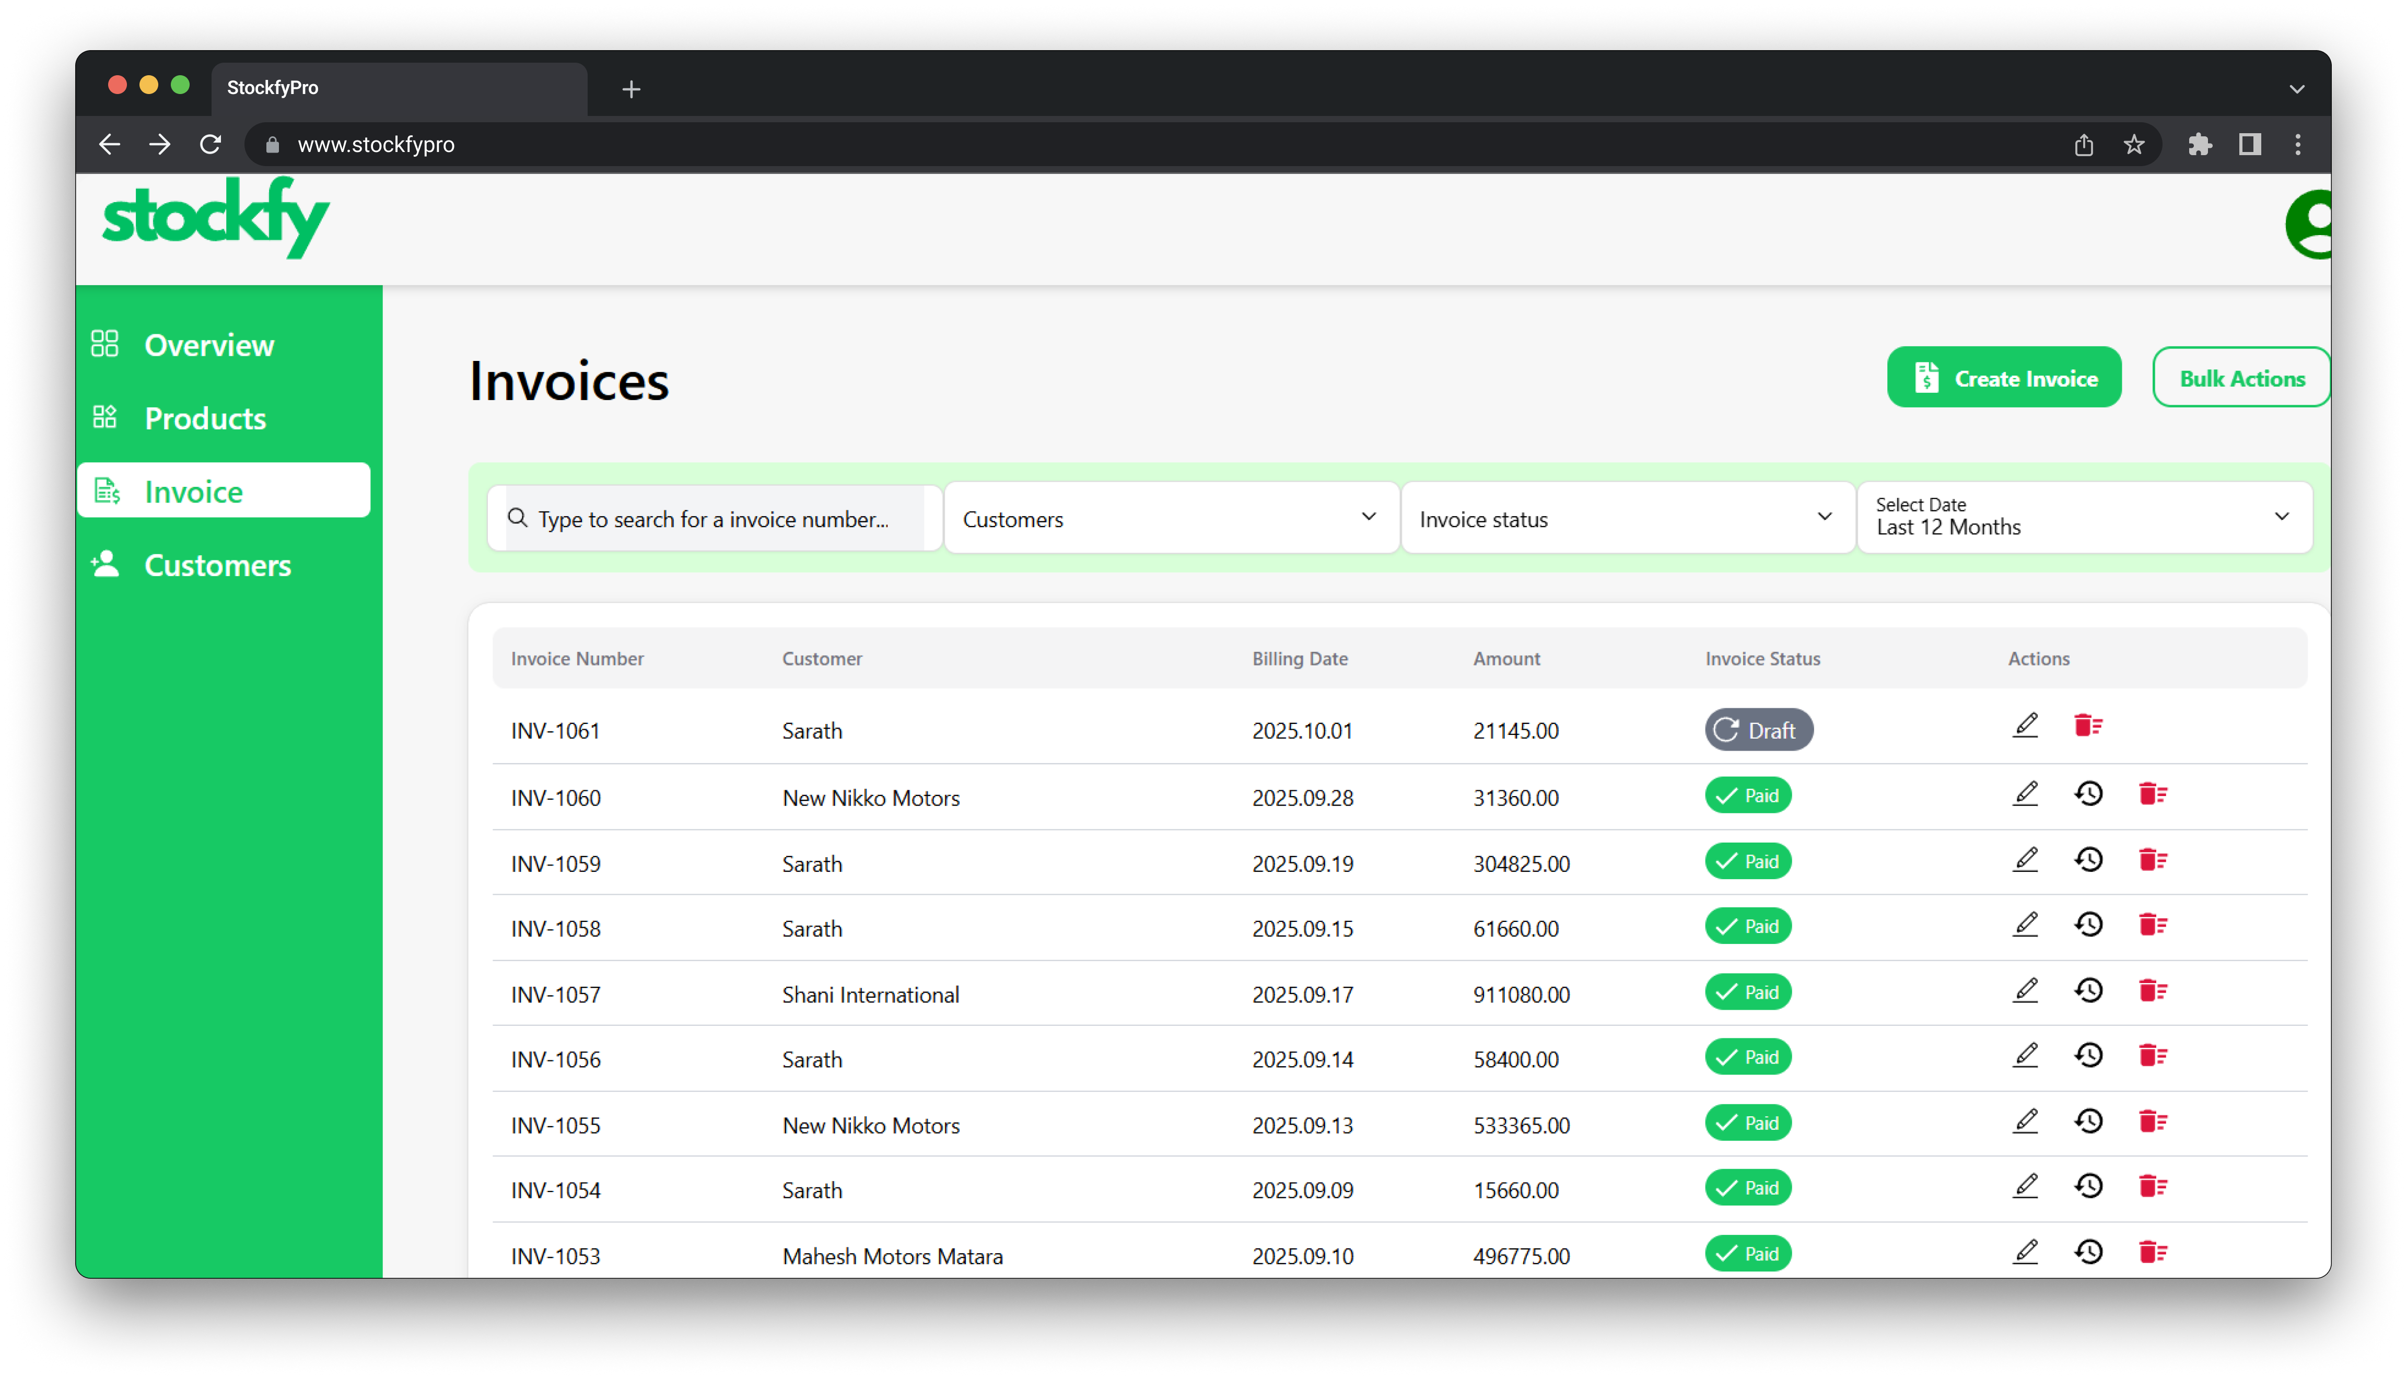Click the Overview grid icon
Image resolution: width=2407 pixels, height=1379 pixels.
(104, 344)
